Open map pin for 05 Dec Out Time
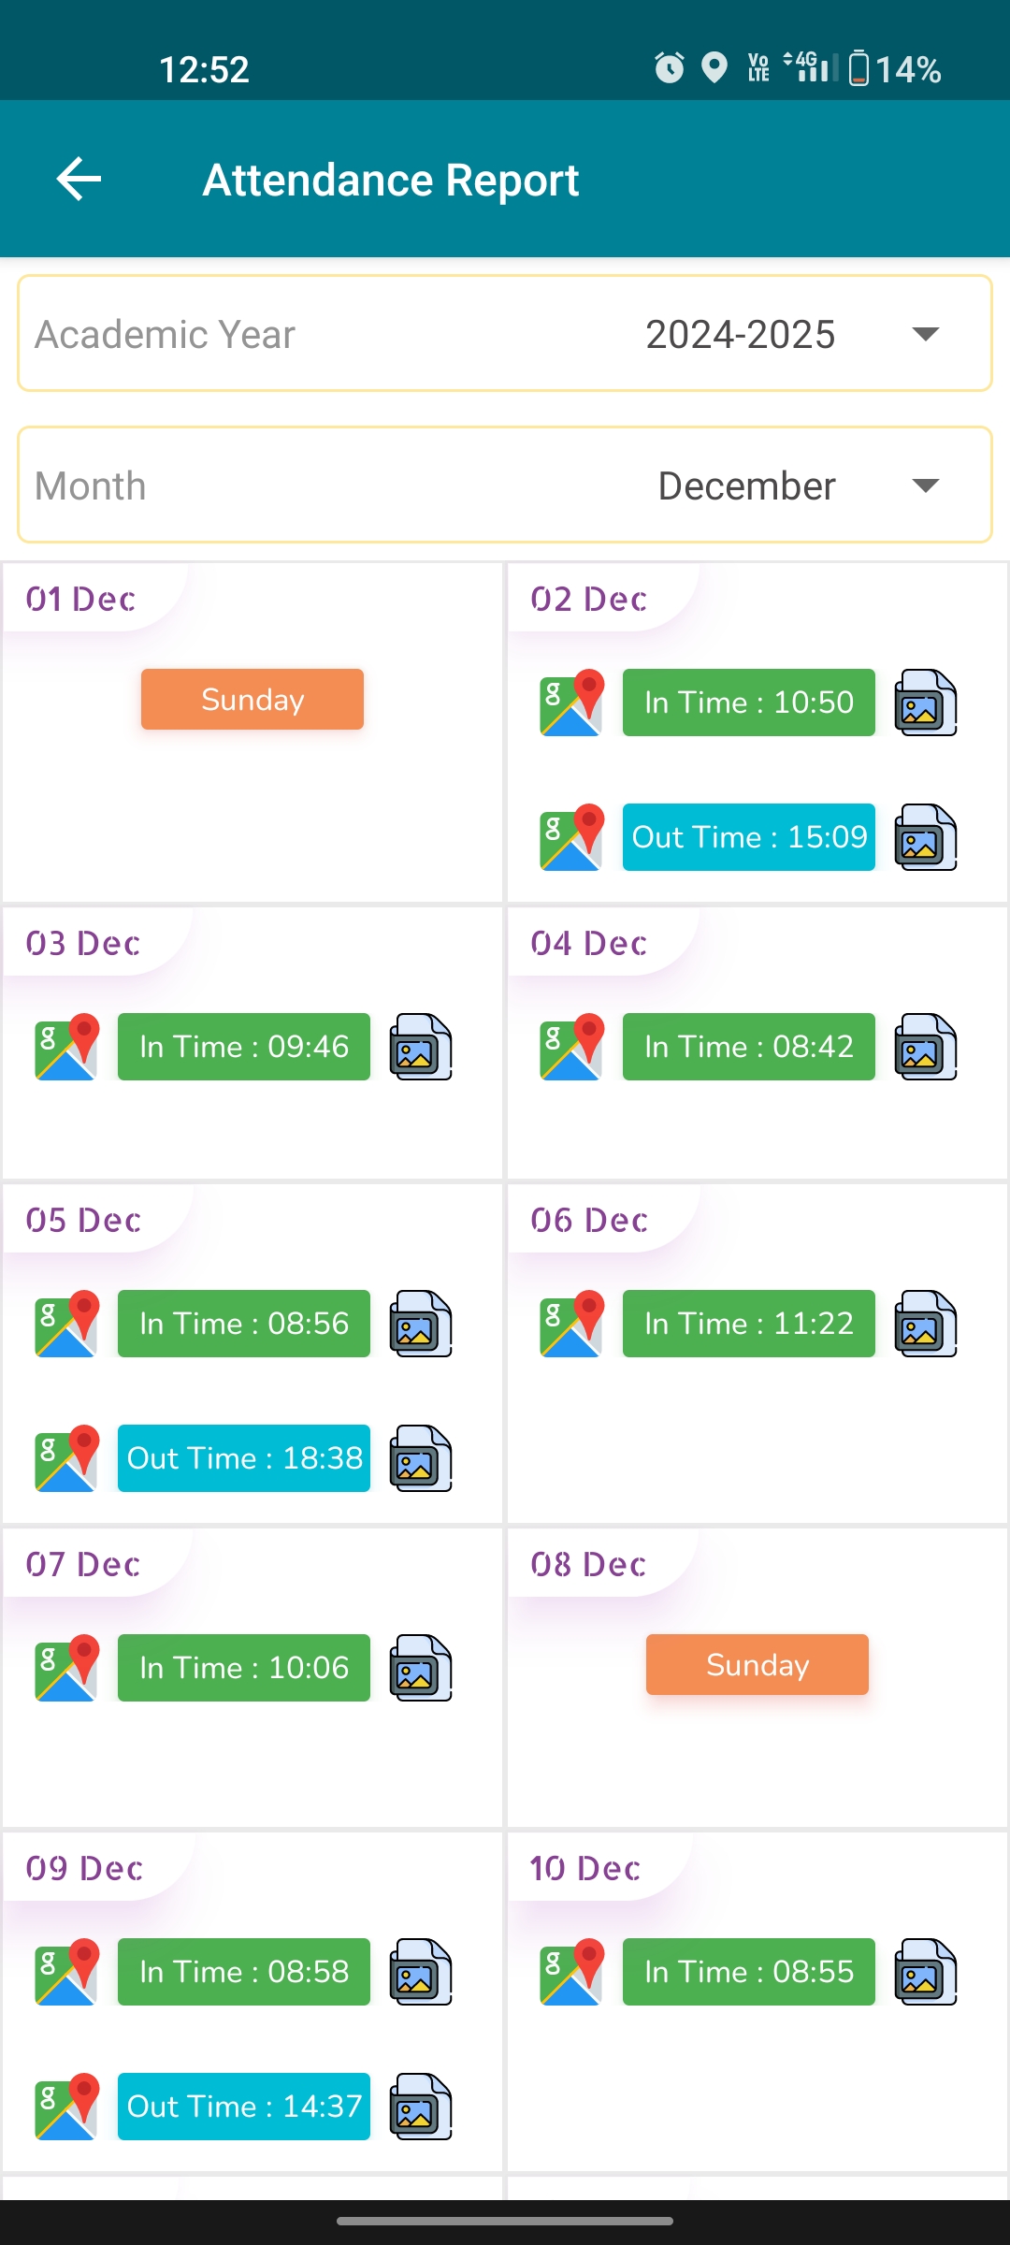 (66, 1458)
